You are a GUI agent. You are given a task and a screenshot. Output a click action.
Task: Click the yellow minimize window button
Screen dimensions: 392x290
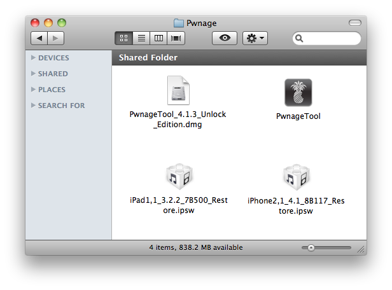pyautogui.click(x=48, y=23)
